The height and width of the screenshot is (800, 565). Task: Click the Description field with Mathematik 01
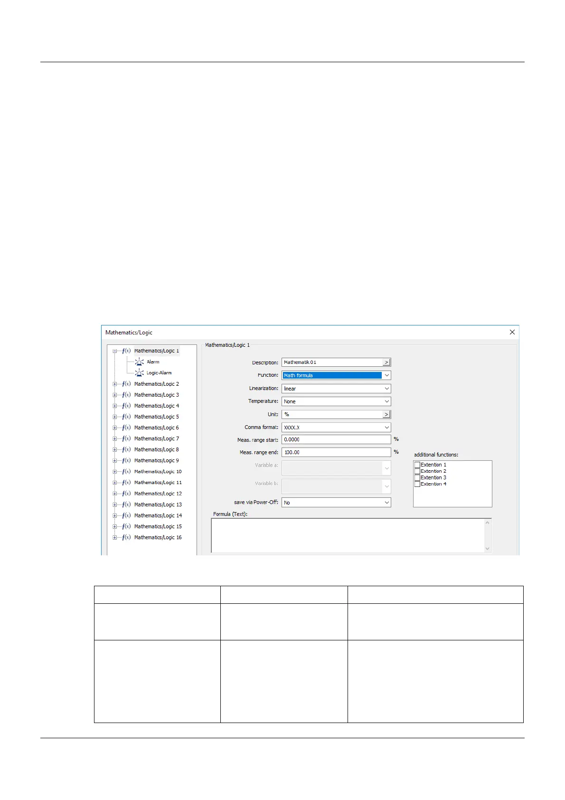(x=332, y=362)
